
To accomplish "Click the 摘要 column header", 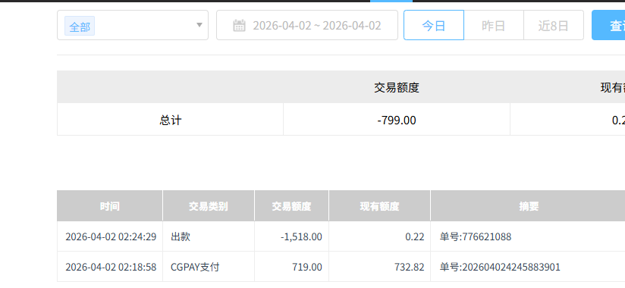I will (529, 206).
